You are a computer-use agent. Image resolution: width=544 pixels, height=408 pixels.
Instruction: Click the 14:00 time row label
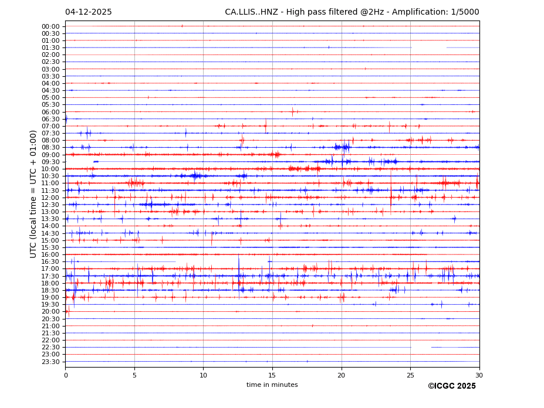pos(50,226)
